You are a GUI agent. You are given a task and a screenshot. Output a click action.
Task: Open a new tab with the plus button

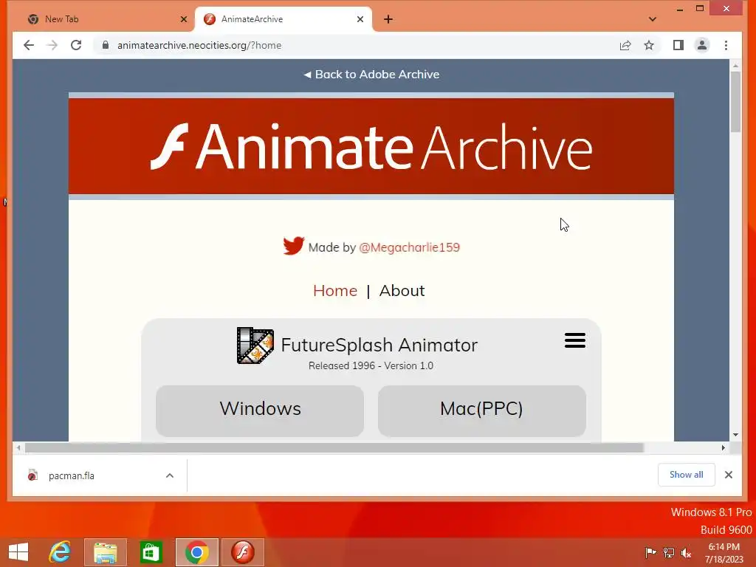pyautogui.click(x=388, y=19)
